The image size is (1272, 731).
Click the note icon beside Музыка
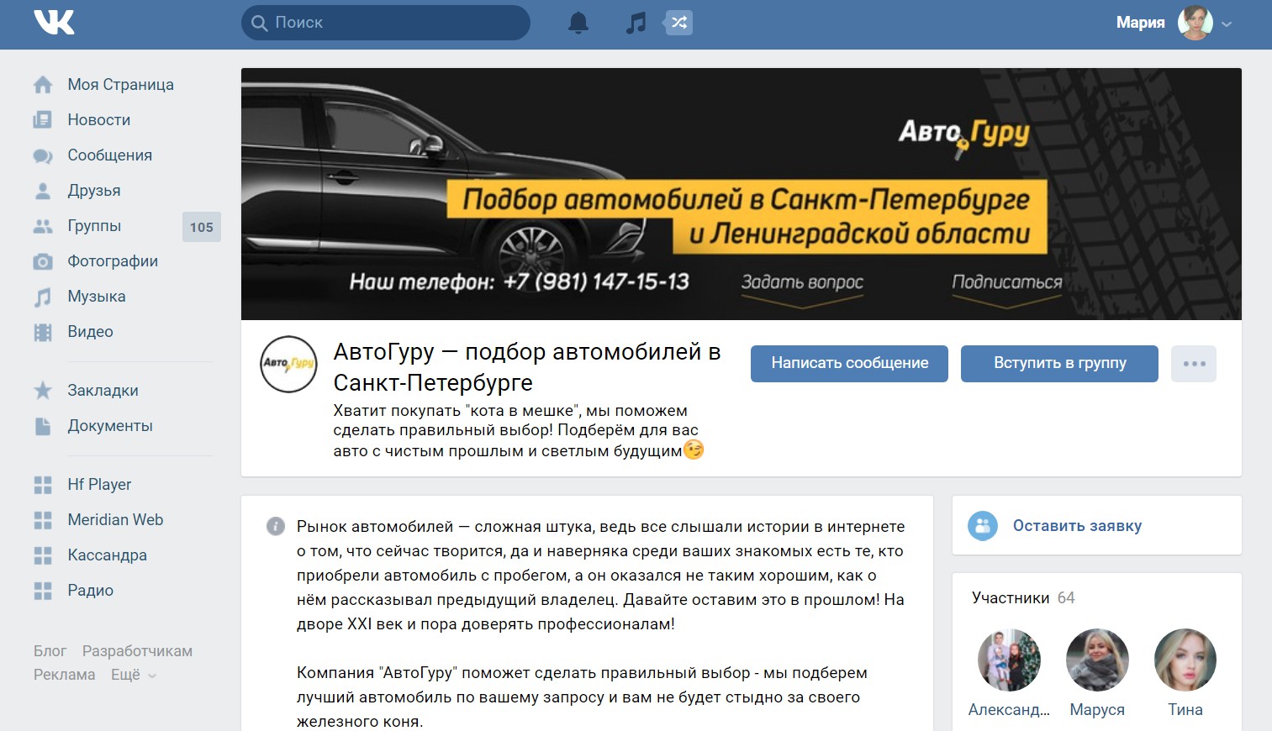[43, 297]
